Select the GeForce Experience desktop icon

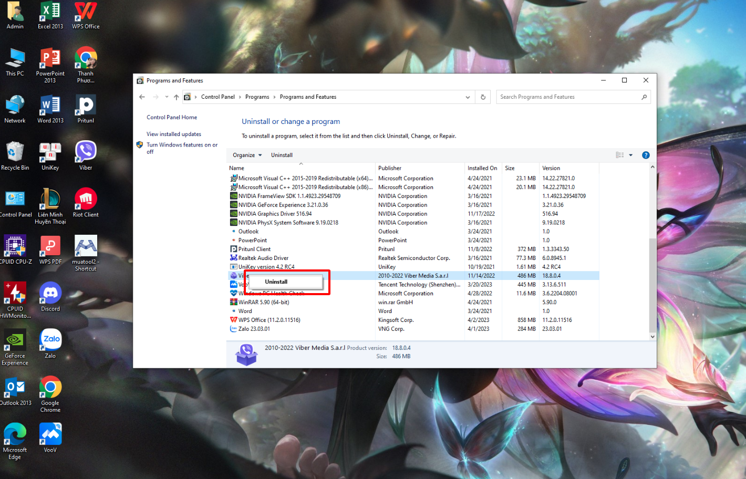[x=15, y=348]
